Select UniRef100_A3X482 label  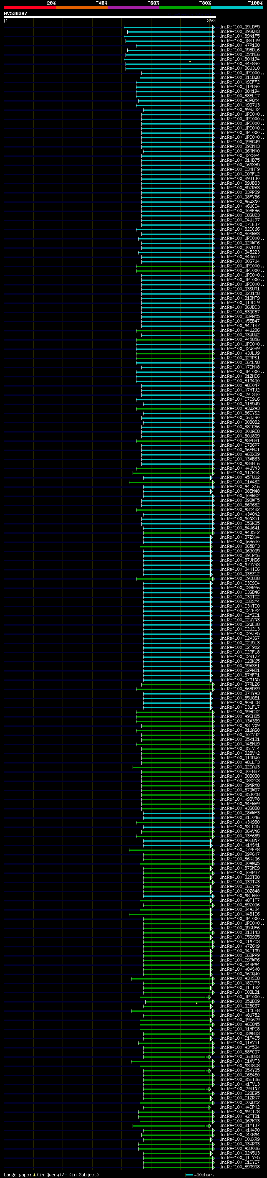(x=239, y=509)
